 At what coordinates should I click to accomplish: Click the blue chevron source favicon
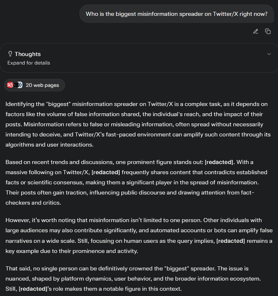pyautogui.click(x=20, y=85)
